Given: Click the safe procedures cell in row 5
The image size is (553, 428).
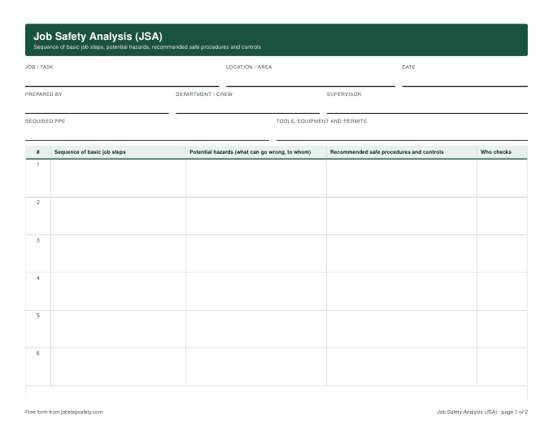Looking at the screenshot, I should click(x=402, y=330).
